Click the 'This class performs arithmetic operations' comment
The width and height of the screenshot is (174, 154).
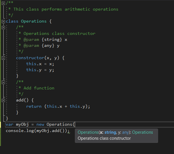(65, 9)
